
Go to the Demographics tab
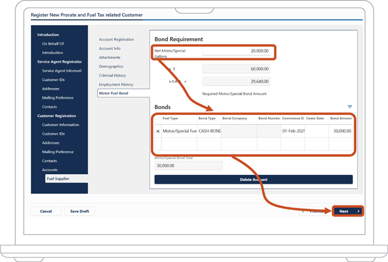[111, 66]
